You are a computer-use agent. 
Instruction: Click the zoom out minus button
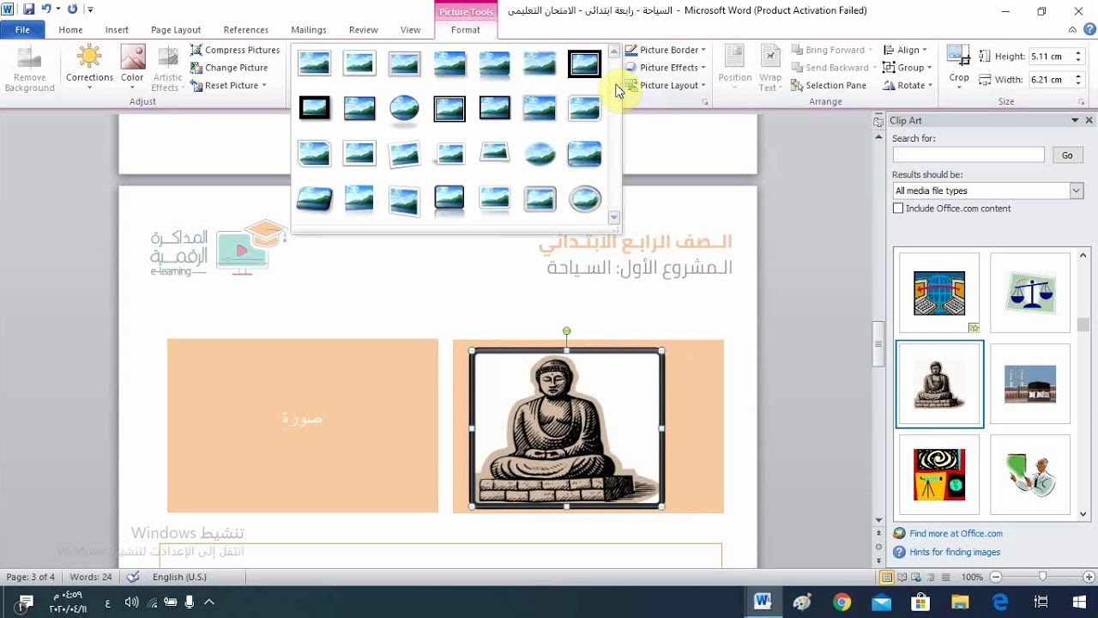[x=995, y=577]
